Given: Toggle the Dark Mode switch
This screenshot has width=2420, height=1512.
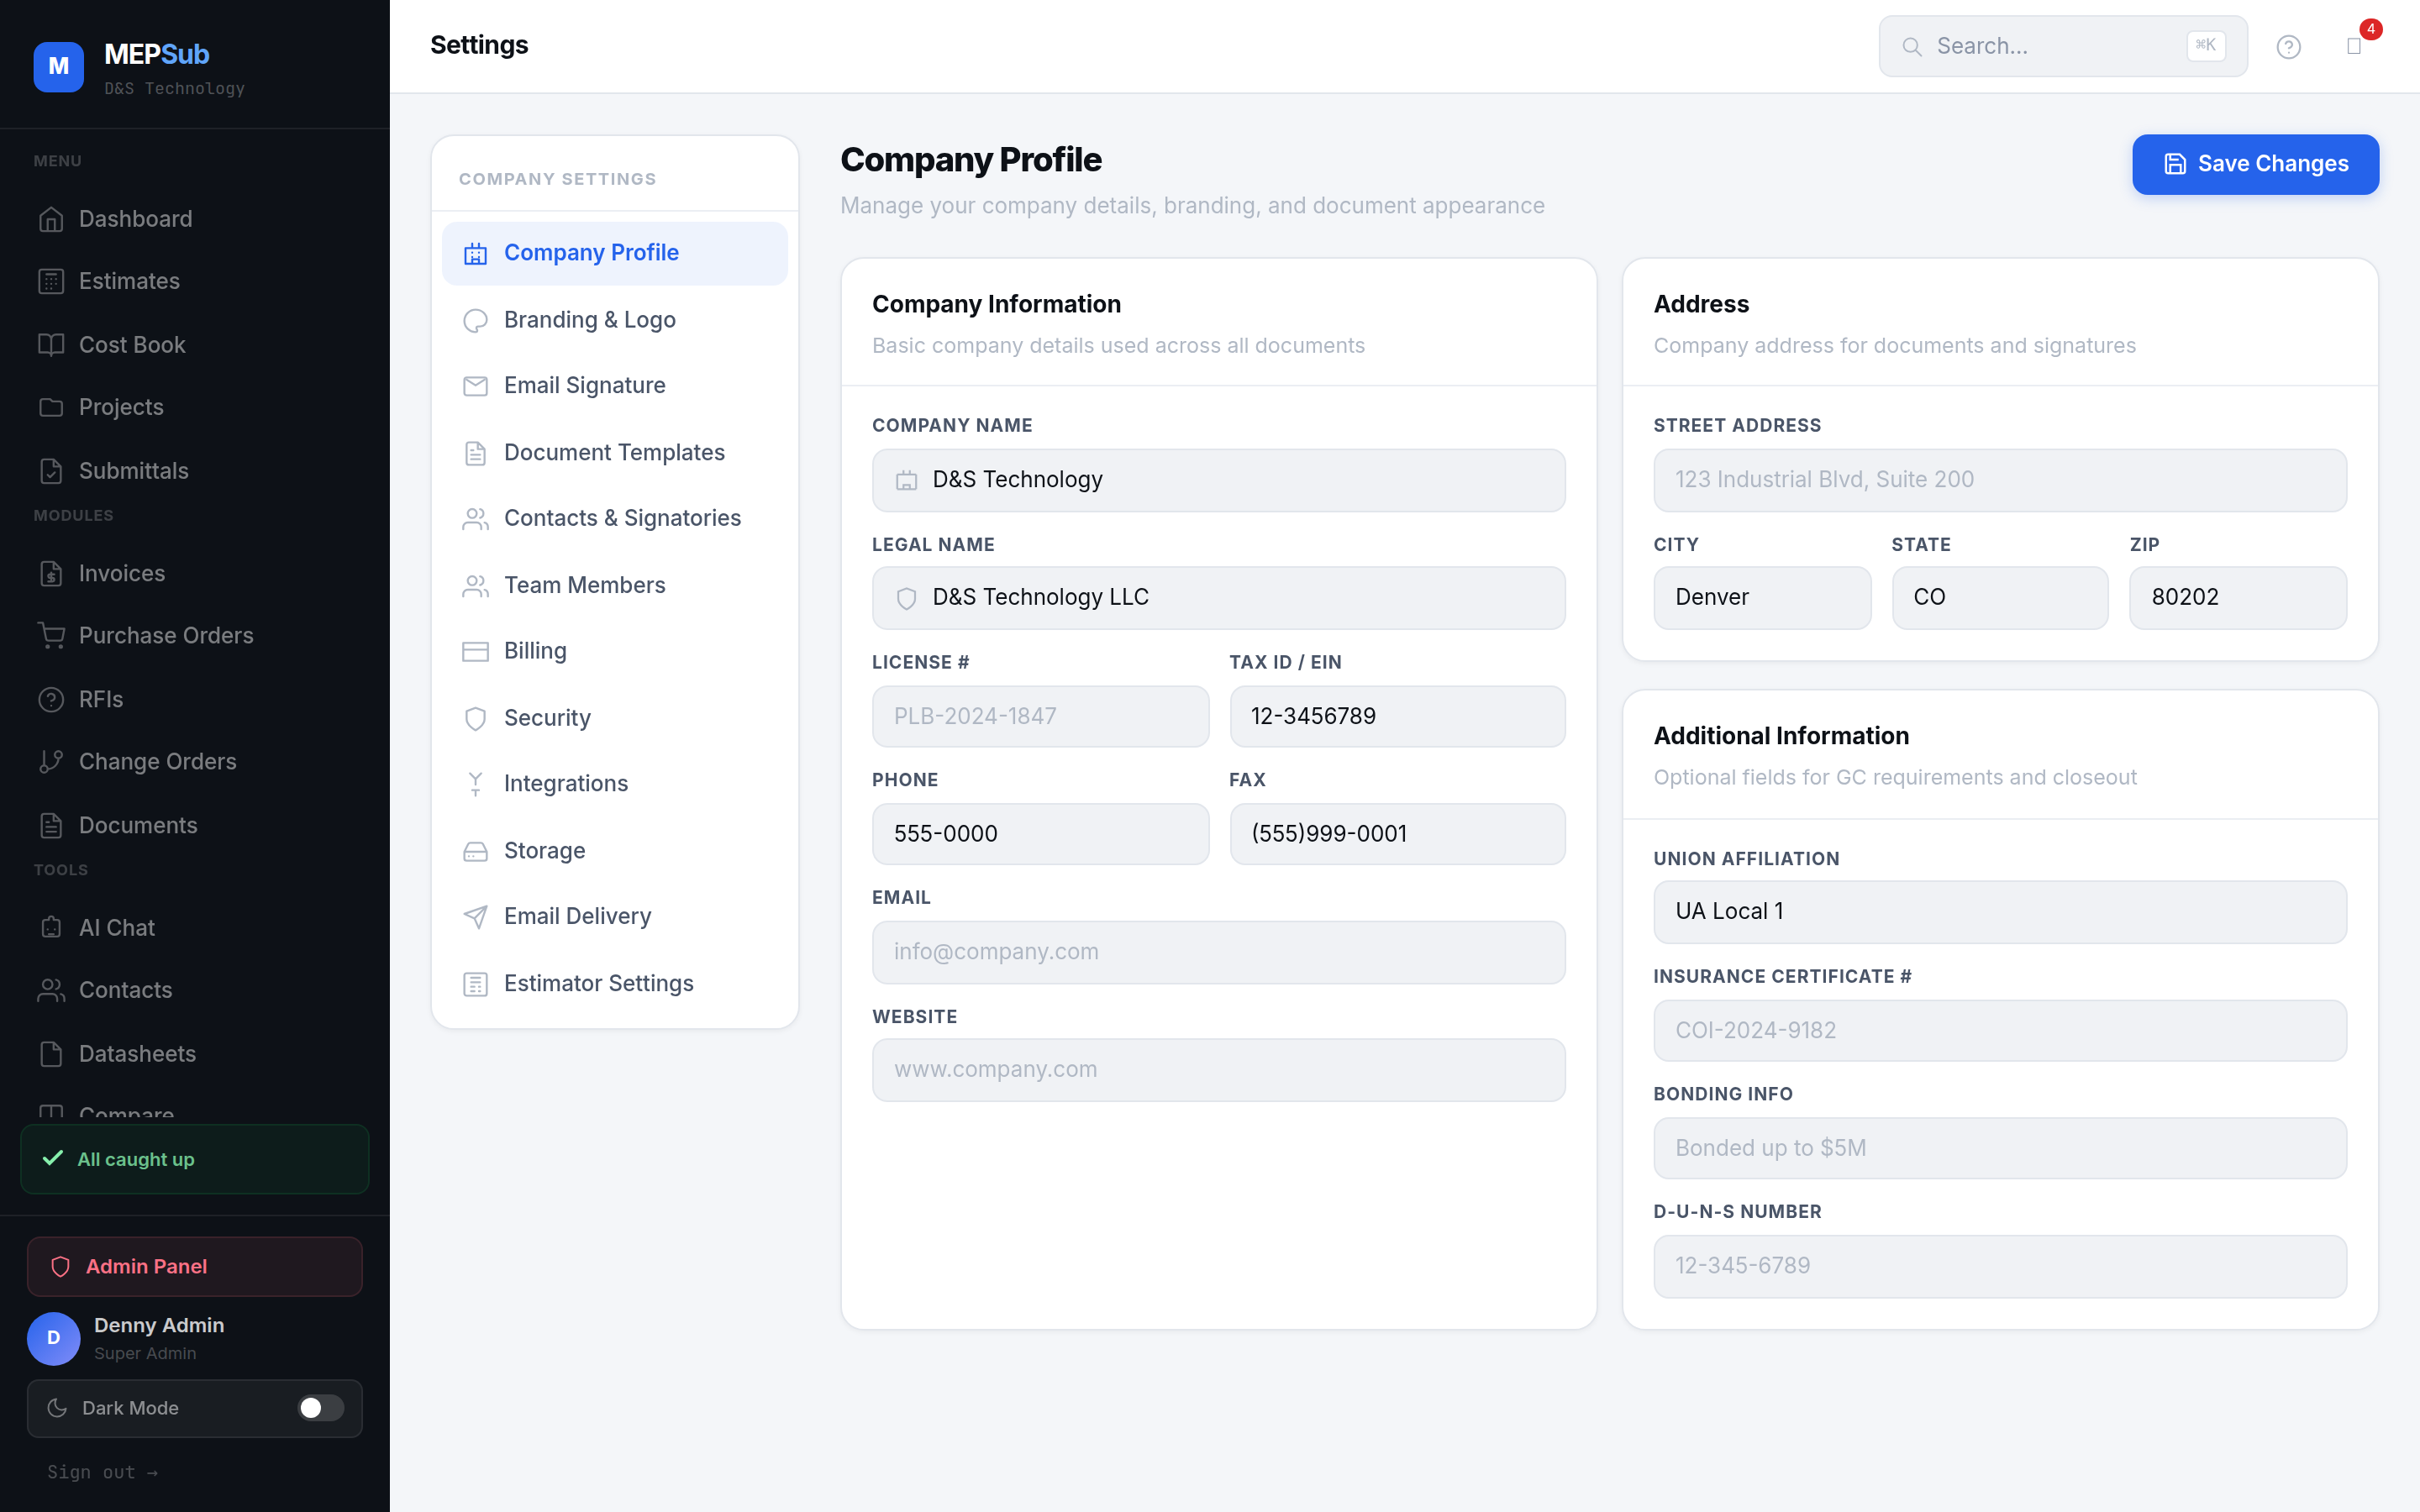Looking at the screenshot, I should [x=320, y=1408].
